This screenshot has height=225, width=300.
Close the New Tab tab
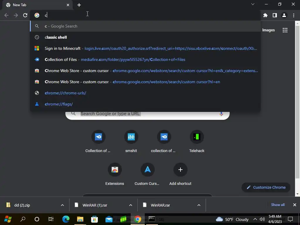[x=68, y=5]
